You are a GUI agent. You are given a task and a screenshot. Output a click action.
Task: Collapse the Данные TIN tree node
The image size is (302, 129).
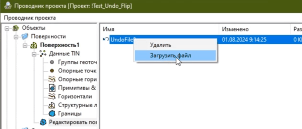(34, 54)
